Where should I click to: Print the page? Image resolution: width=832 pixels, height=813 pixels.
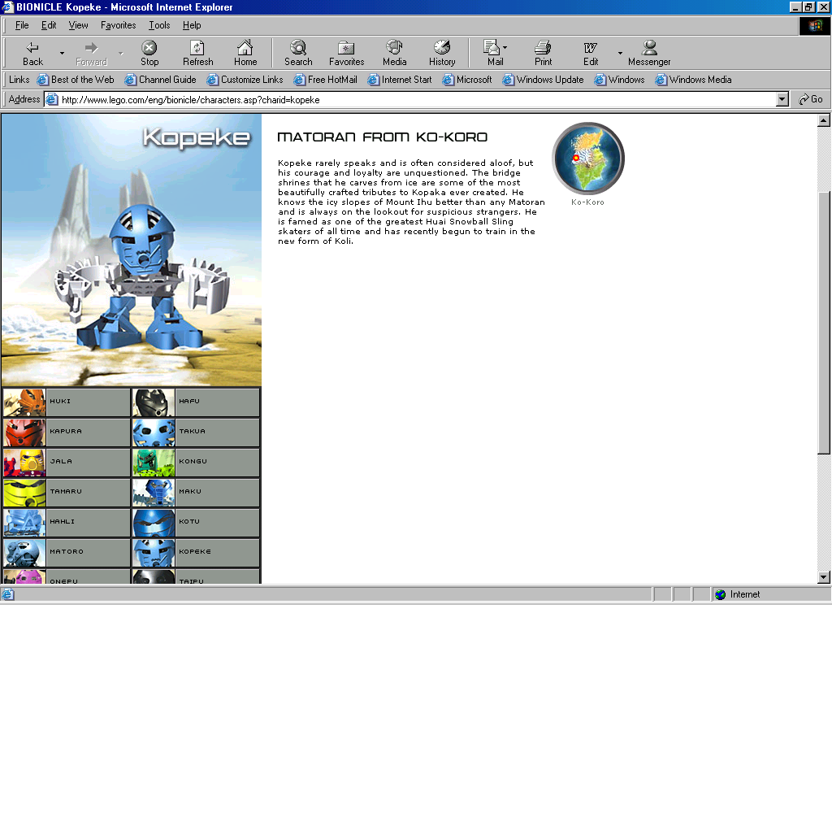pos(543,54)
